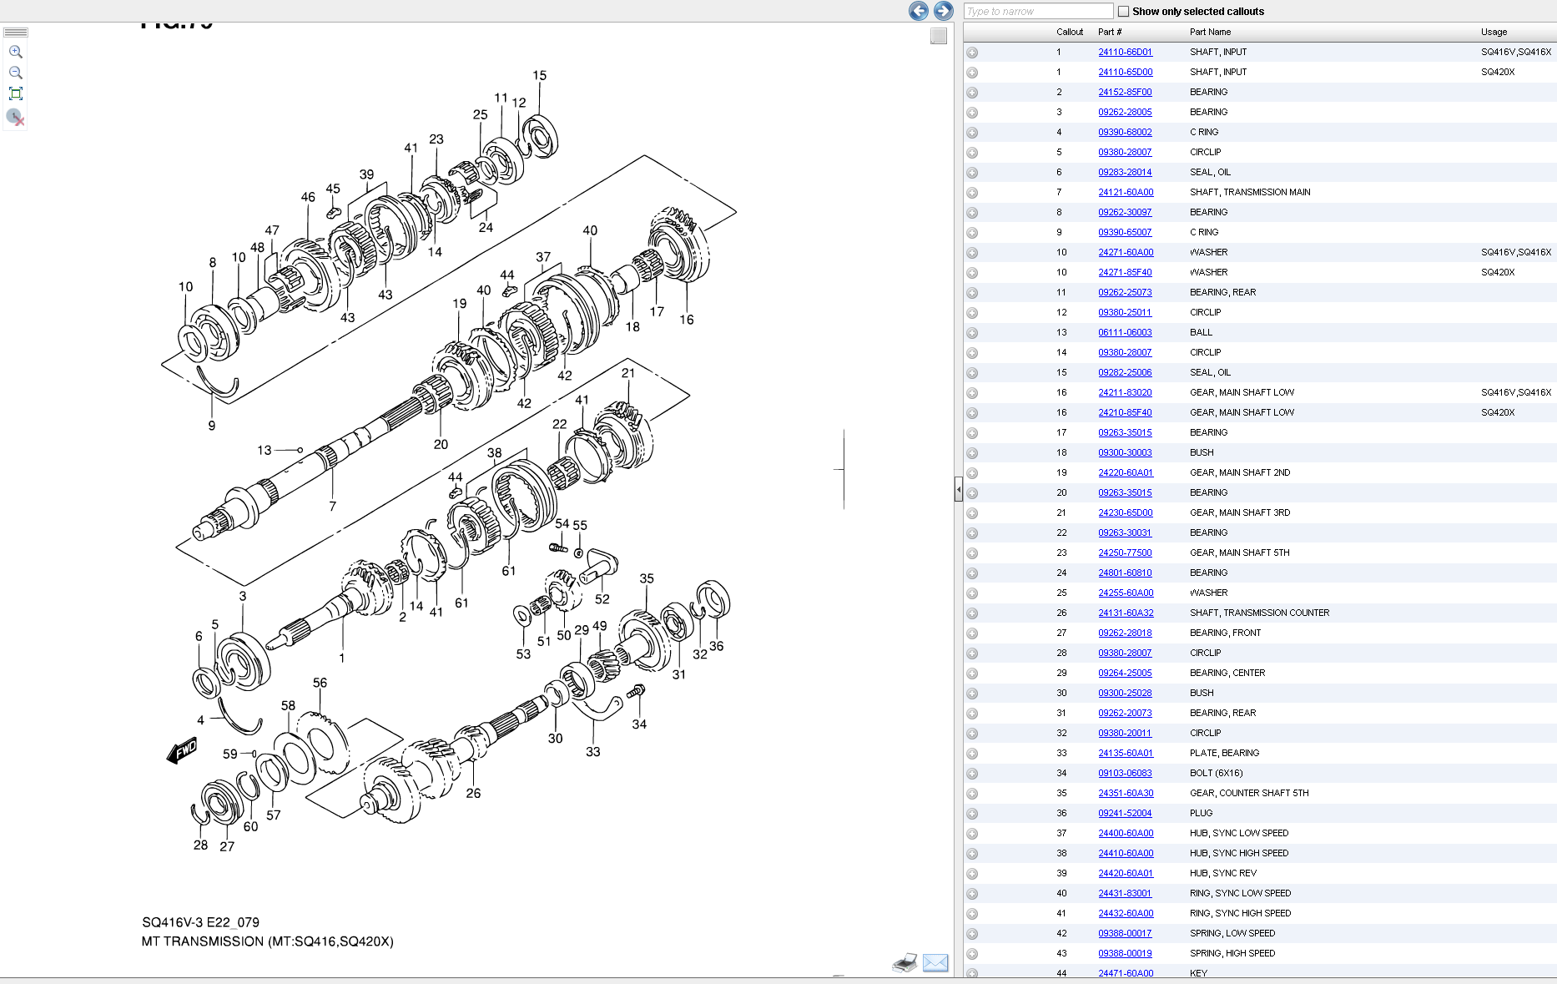Click the plus icon for 24152-85F00 bearing

[972, 93]
